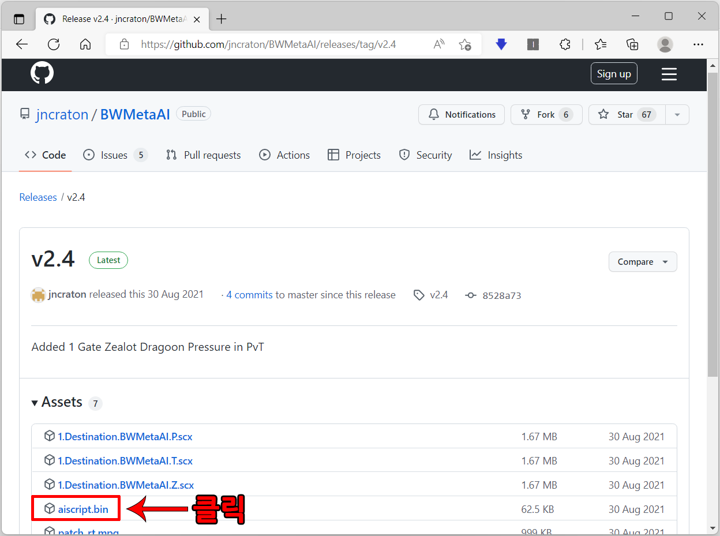720x536 pixels.
Task: Star the repository
Action: pyautogui.click(x=627, y=114)
